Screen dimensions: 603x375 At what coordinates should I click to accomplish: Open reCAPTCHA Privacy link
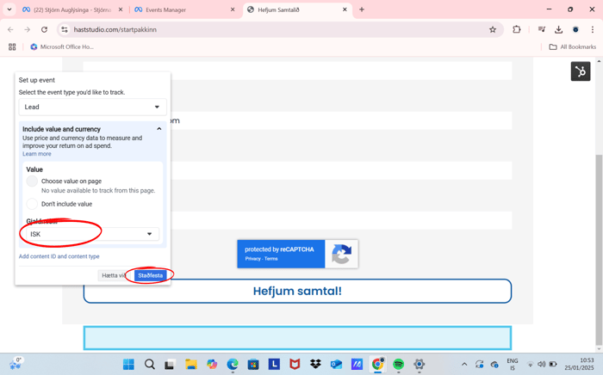click(252, 259)
